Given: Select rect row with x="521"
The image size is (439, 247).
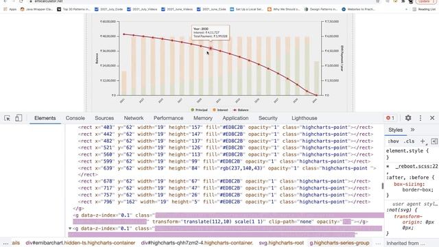Looking at the screenshot, I should 226,148.
